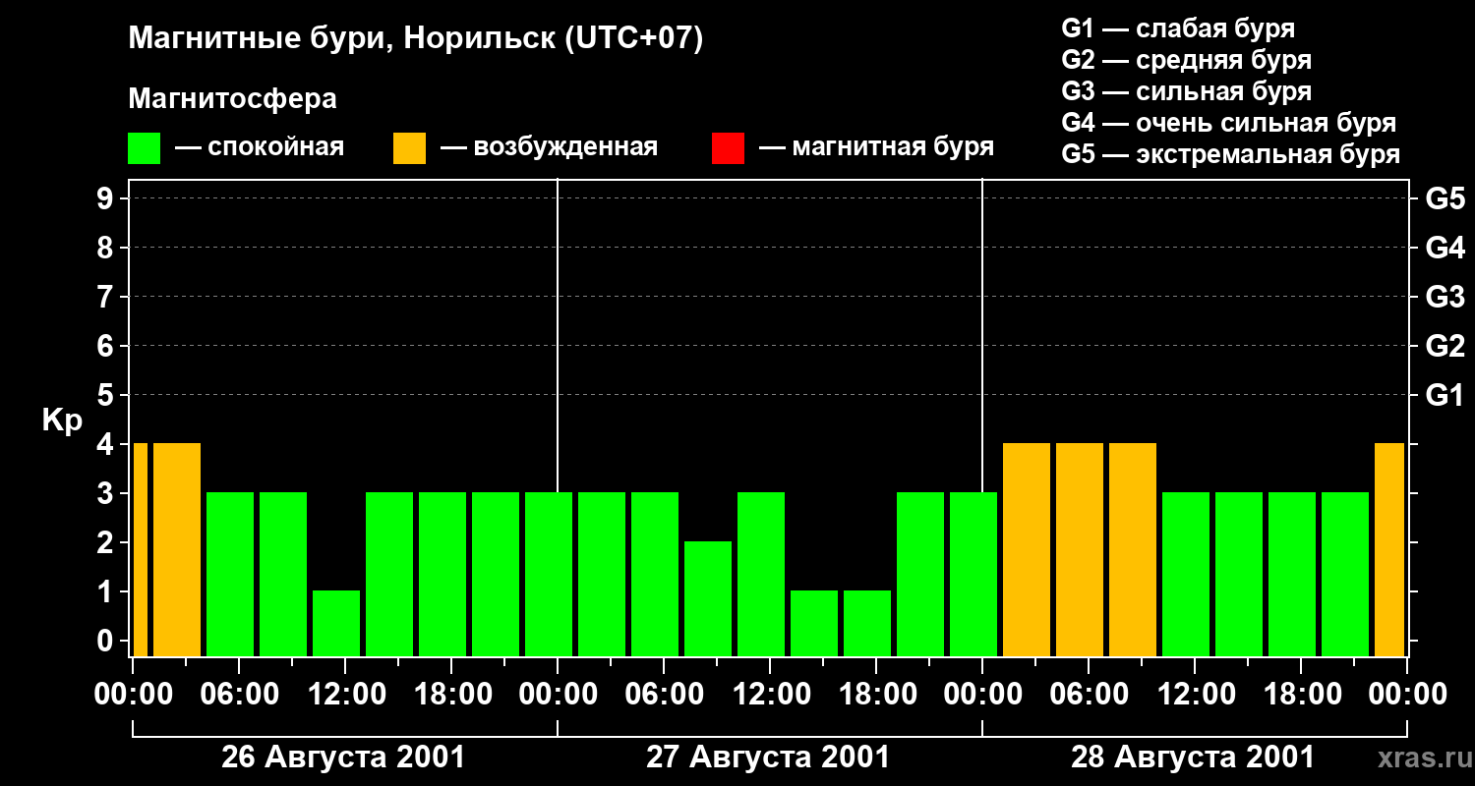Image resolution: width=1475 pixels, height=786 pixels.
Task: Click legend line 'G3 — сильная буря'
Action: point(1187,91)
